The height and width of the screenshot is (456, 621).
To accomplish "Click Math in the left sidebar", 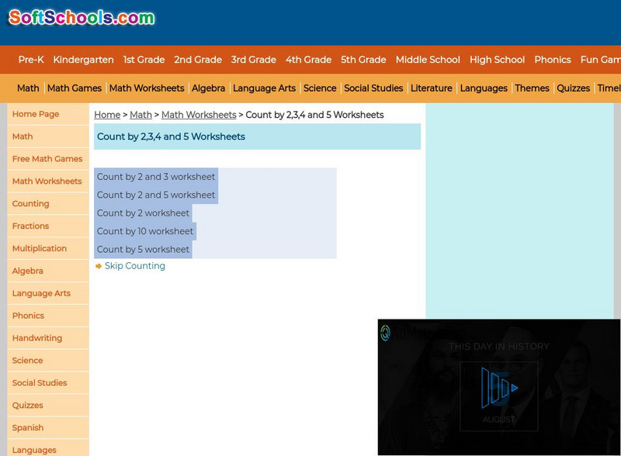I will pos(48,136).
